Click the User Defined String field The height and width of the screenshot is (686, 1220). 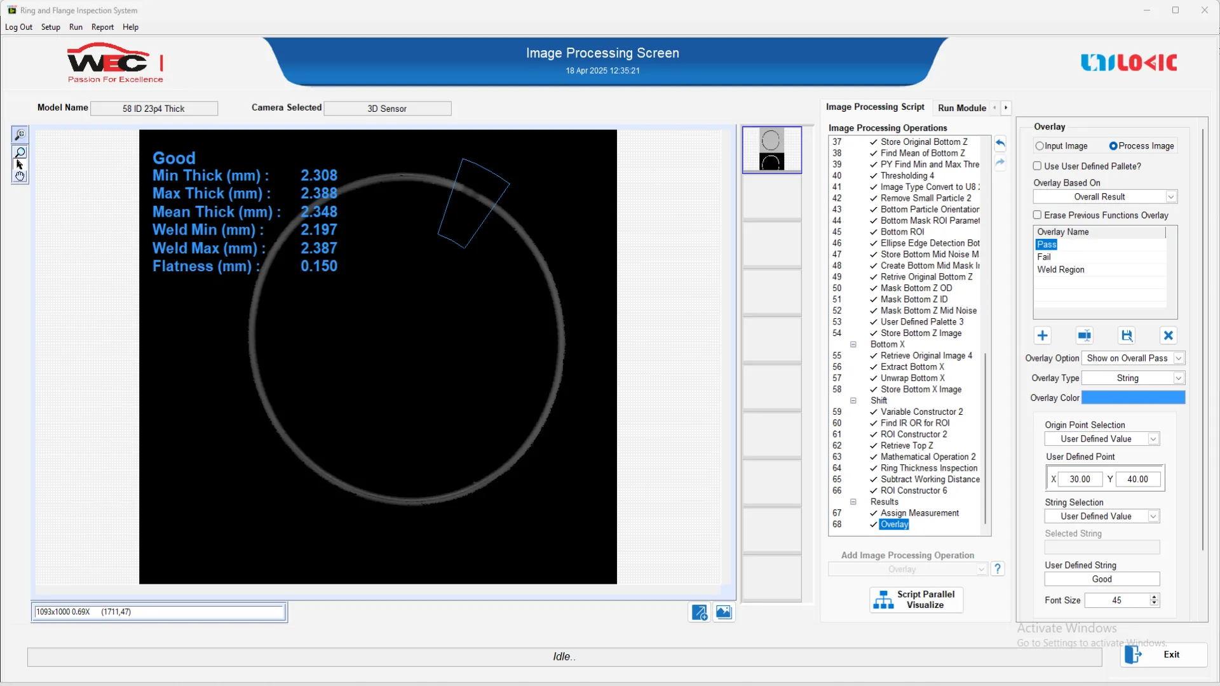(x=1101, y=579)
